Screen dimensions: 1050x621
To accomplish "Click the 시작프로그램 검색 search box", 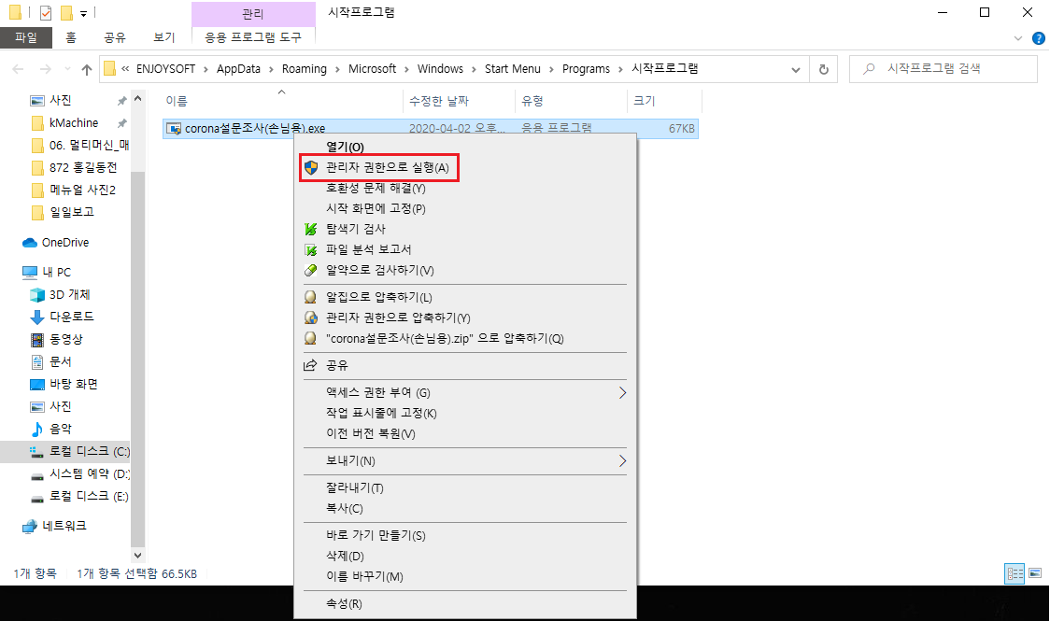I will pos(943,69).
